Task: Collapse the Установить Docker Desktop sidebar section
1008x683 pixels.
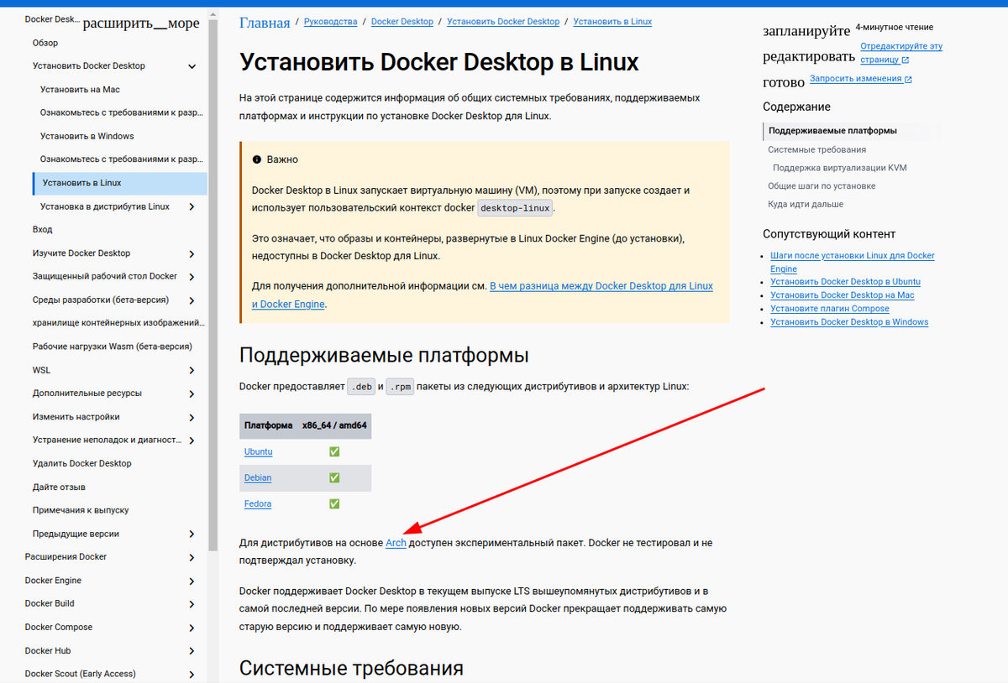Action: (192, 66)
